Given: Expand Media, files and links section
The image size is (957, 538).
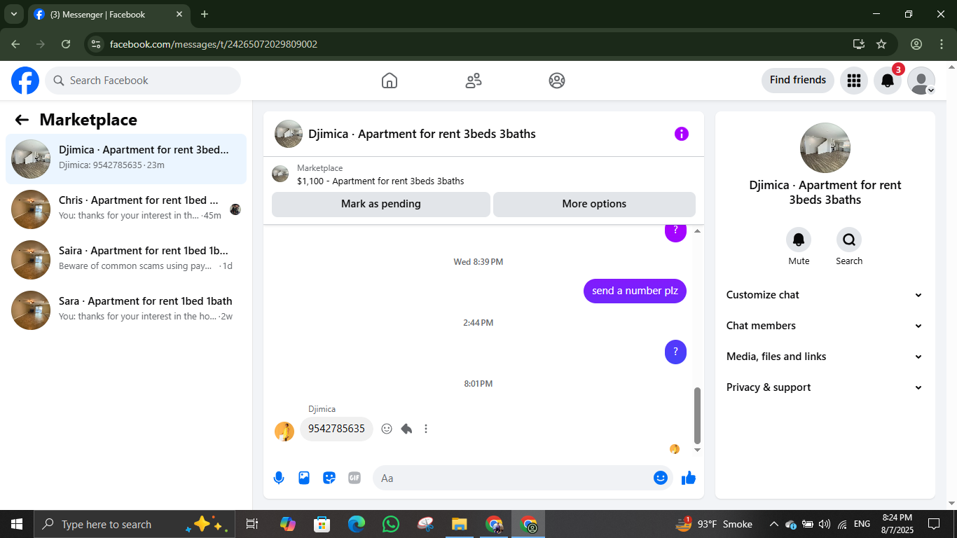Looking at the screenshot, I should pos(825,357).
